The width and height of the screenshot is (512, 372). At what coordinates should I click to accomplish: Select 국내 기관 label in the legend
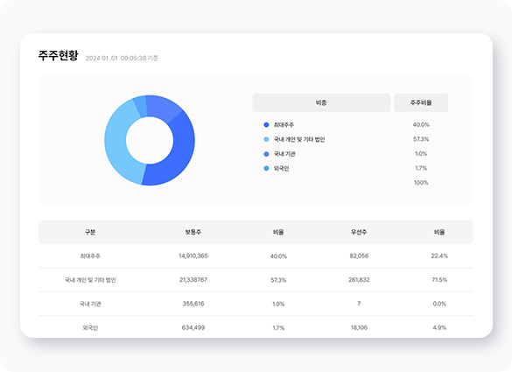coord(284,154)
